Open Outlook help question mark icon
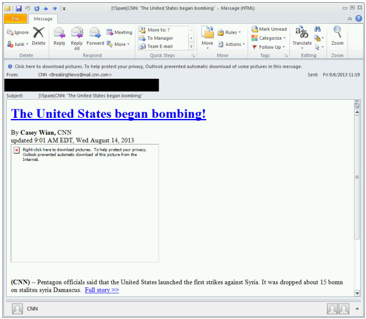This screenshot has width=366, height=319. coord(358,19)
